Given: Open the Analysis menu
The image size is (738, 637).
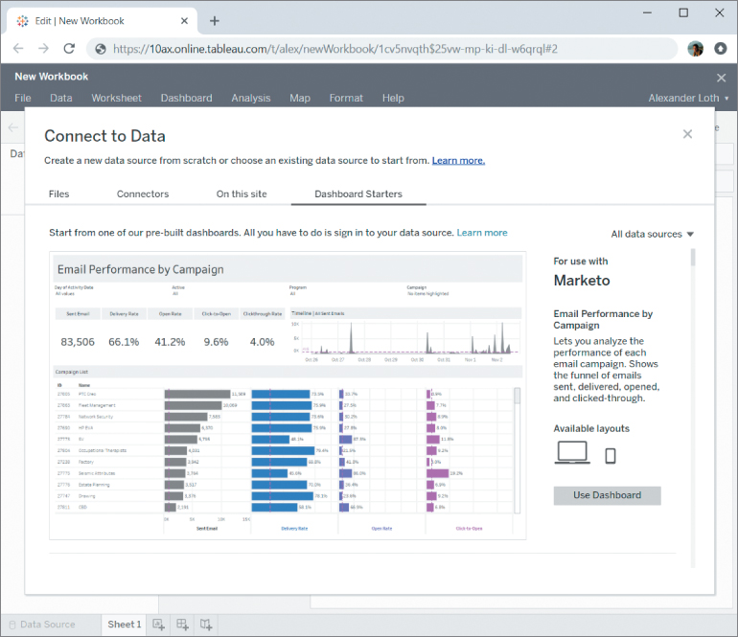Looking at the screenshot, I should pyautogui.click(x=251, y=98).
